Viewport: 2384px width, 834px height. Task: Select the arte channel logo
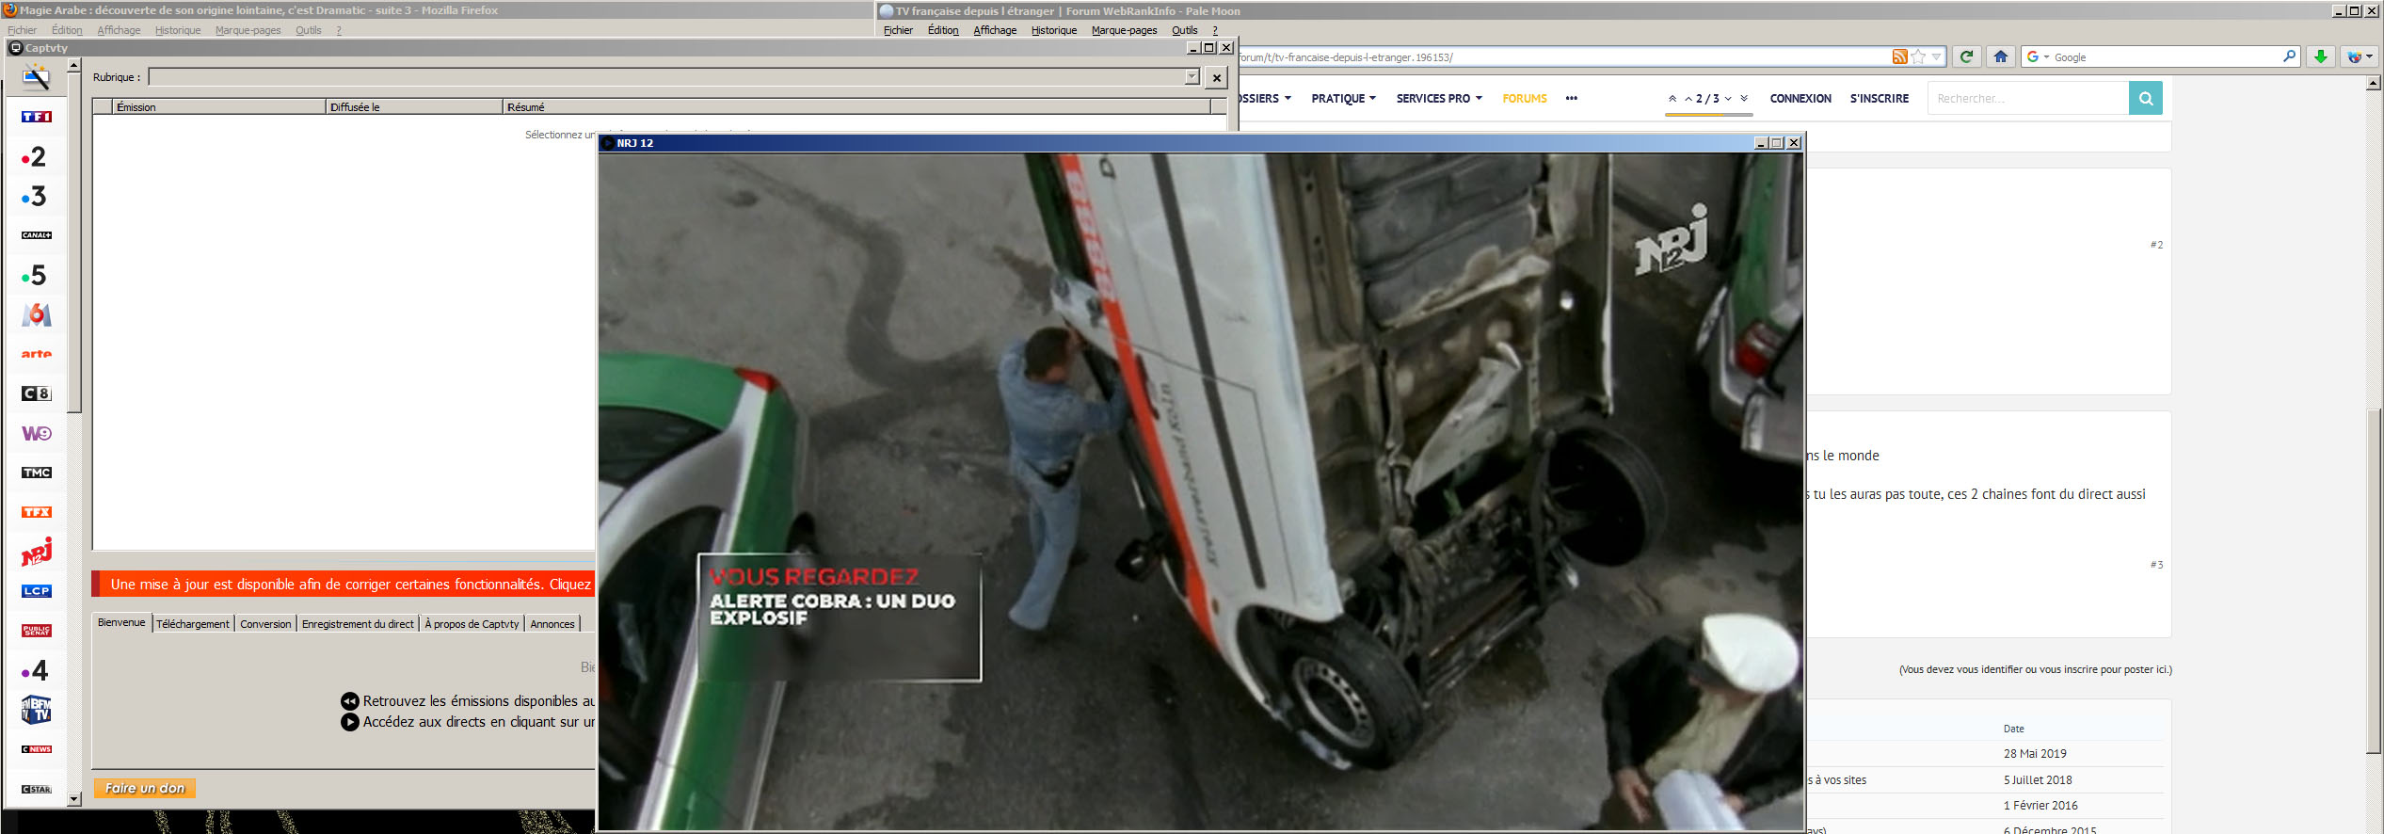point(37,354)
